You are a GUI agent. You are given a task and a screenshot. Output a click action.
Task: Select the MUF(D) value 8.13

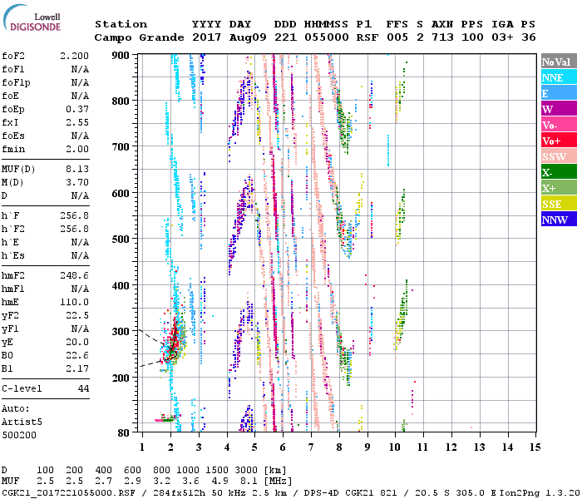tap(78, 169)
